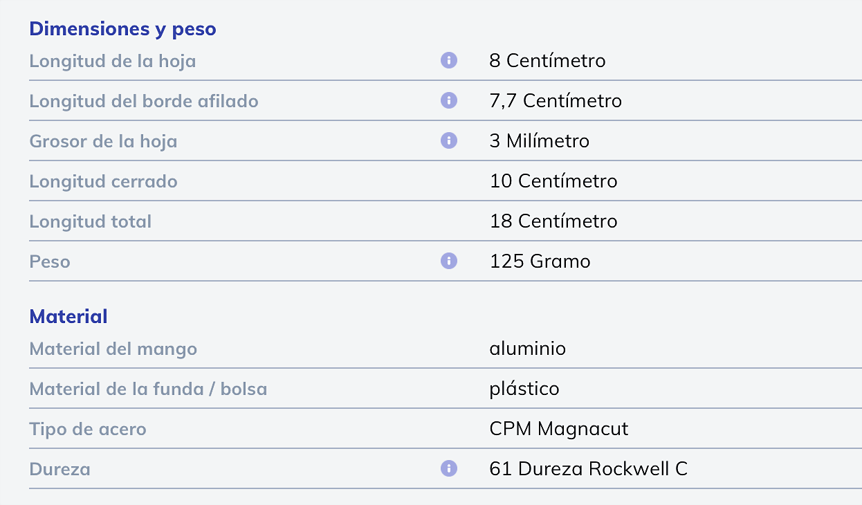Click the Longitud cerrado label
Viewport: 862px width, 505px height.
(103, 181)
